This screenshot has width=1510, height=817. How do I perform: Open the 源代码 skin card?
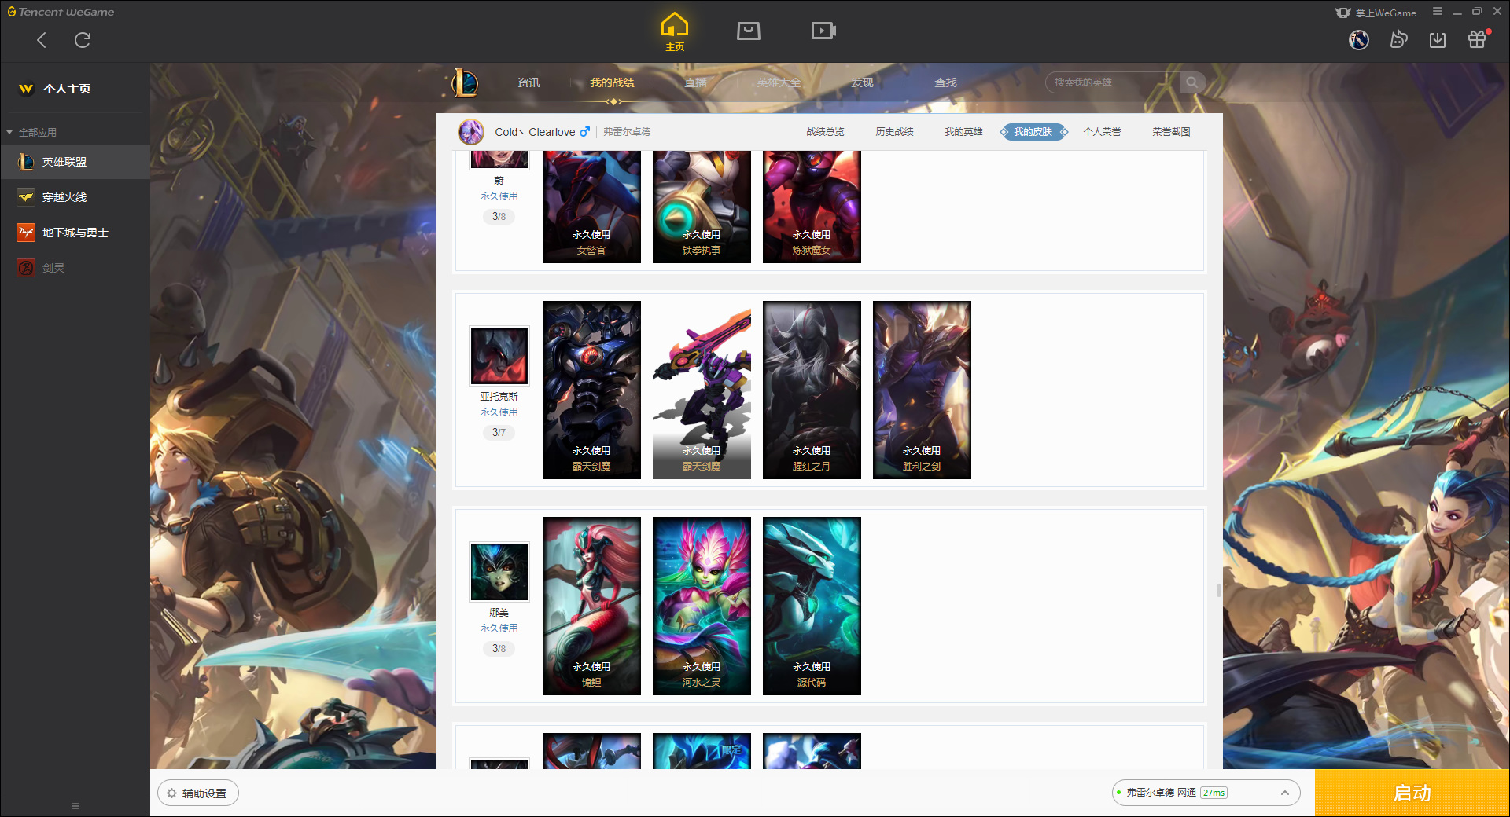812,606
